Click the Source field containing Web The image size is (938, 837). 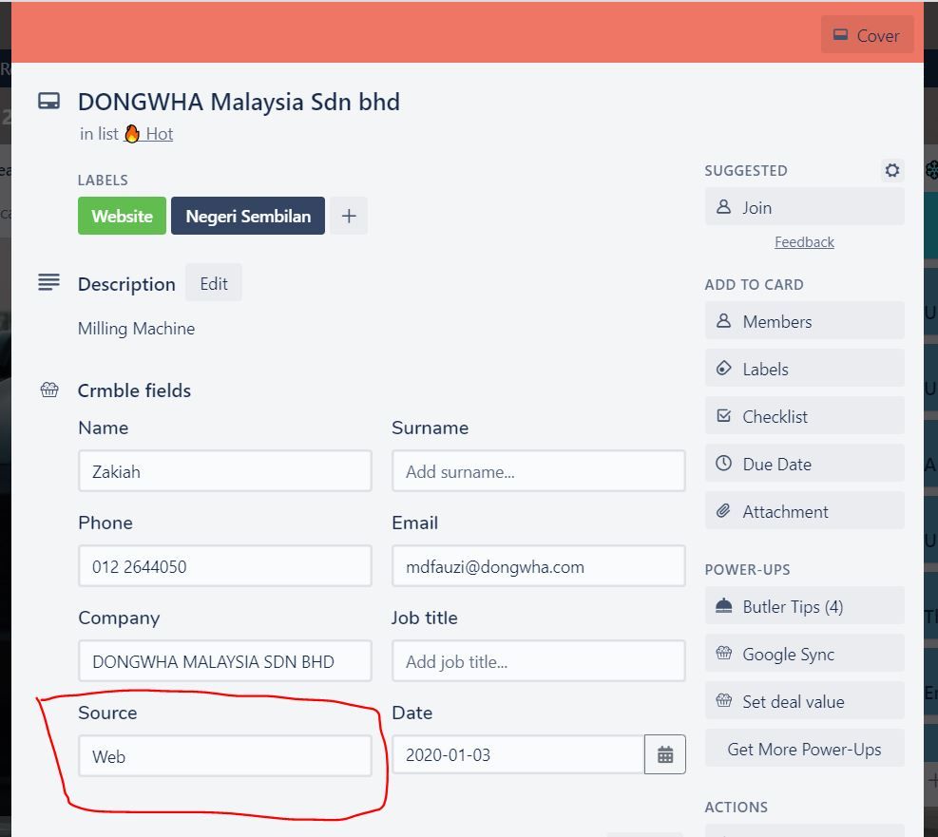coord(225,756)
